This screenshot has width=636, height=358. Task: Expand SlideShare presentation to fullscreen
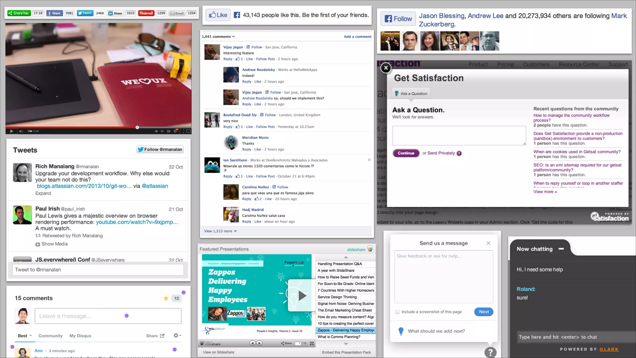tap(312, 343)
